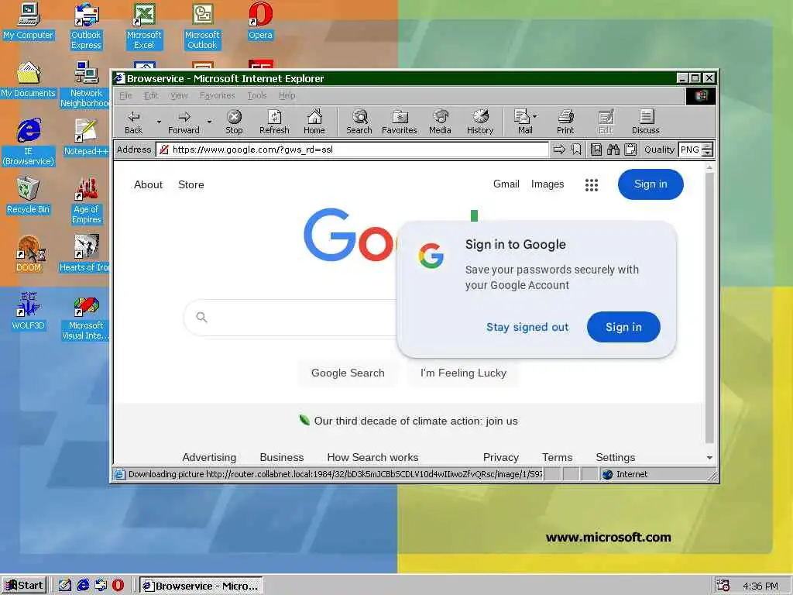The height and width of the screenshot is (595, 793).
Task: Click the Go arrow beside the address bar
Action: point(559,150)
